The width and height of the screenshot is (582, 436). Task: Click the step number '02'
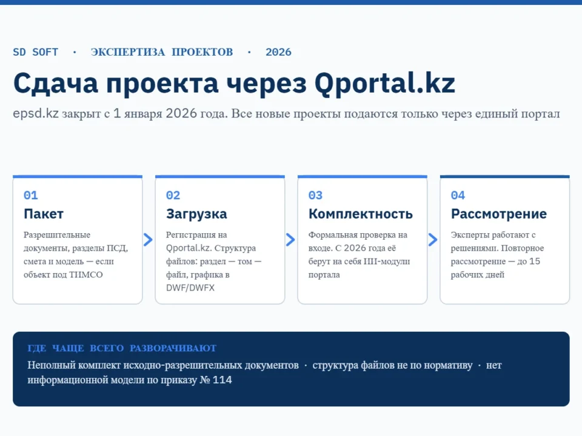coord(173,196)
